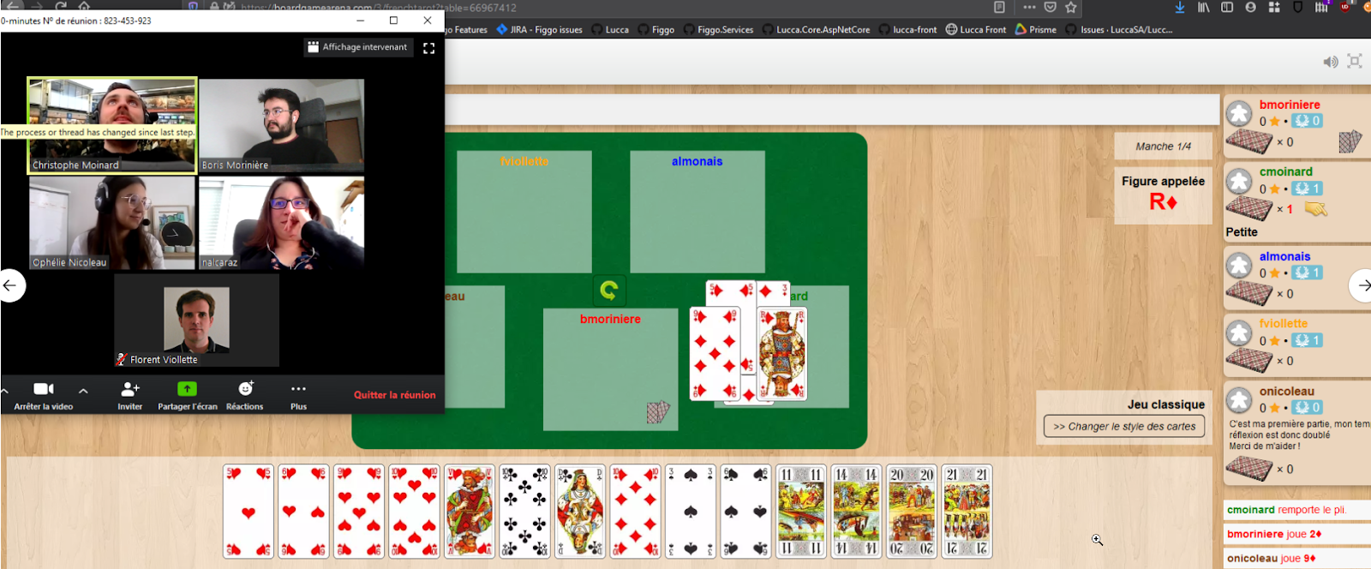Click Quitter la réunion
Viewport: 1371px width, 569px height.
coord(394,395)
